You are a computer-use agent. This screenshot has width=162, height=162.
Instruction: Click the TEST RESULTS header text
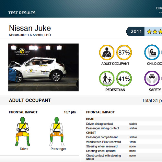tap(22, 13)
